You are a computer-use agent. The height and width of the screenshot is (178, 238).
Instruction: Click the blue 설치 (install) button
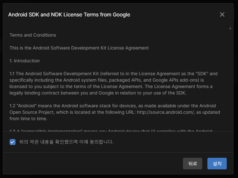[217, 164]
